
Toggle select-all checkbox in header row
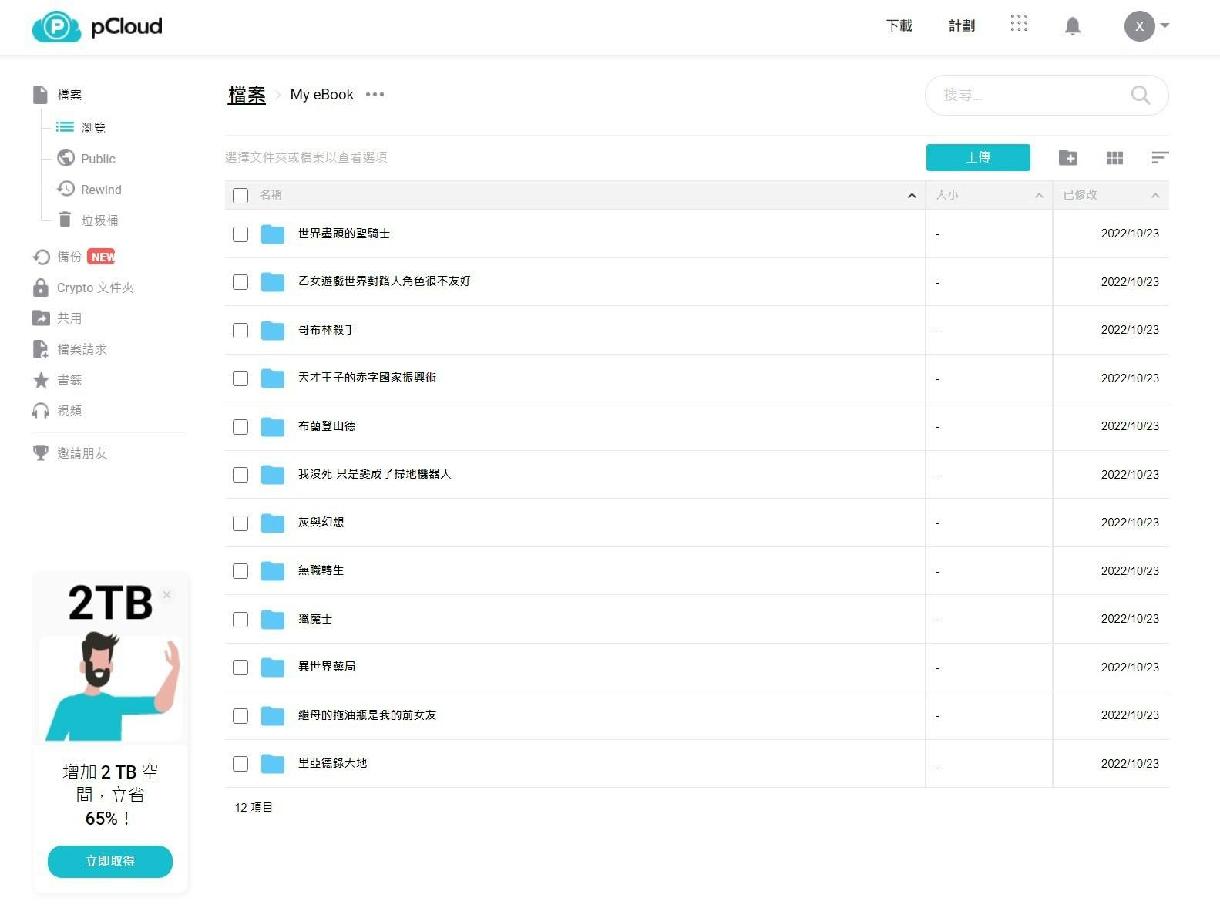coord(240,196)
